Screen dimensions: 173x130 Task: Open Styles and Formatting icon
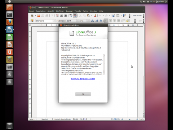tap(32, 21)
